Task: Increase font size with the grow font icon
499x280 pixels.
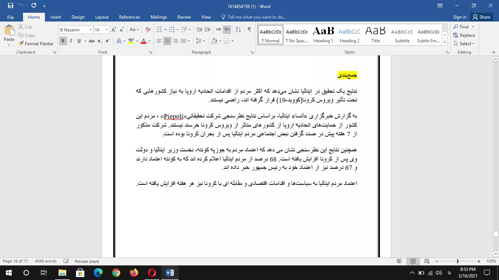Action: pyautogui.click(x=114, y=30)
